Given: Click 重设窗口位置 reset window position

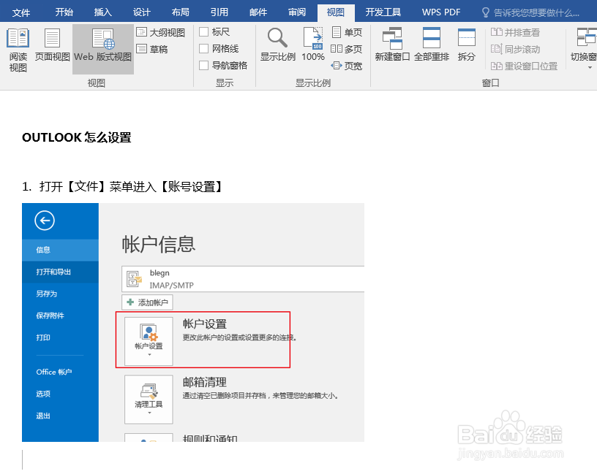Looking at the screenshot, I should point(524,66).
